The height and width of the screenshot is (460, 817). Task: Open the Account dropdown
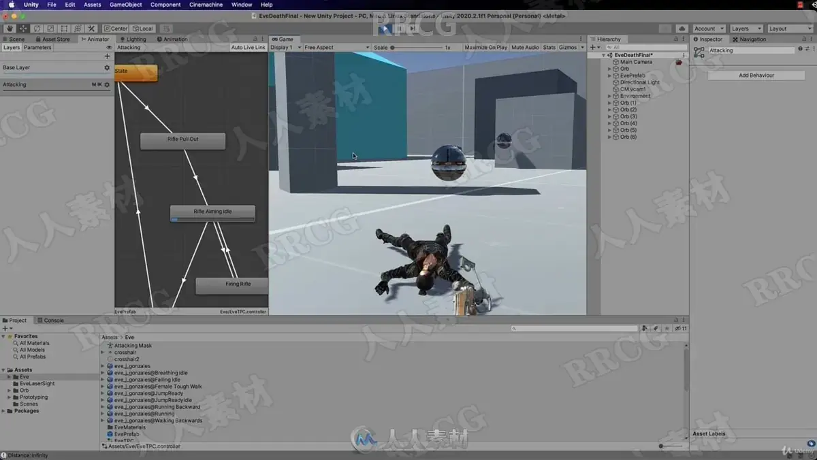point(709,29)
